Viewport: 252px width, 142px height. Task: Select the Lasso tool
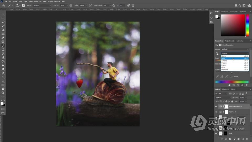pyautogui.click(x=3, y=22)
